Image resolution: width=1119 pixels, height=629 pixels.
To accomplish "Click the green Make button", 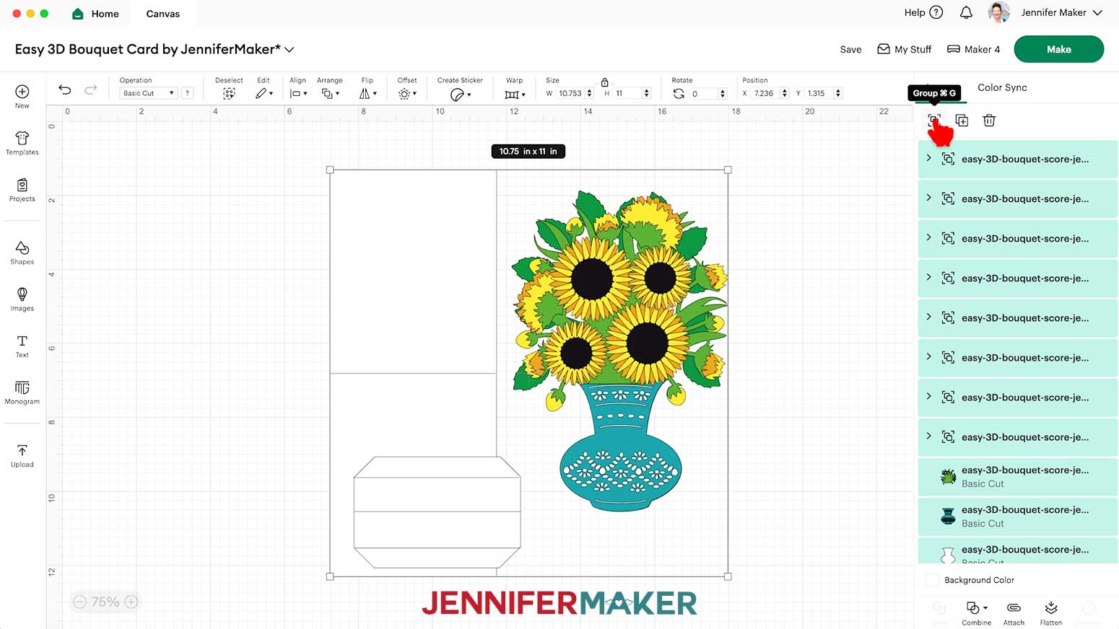I will pyautogui.click(x=1058, y=49).
